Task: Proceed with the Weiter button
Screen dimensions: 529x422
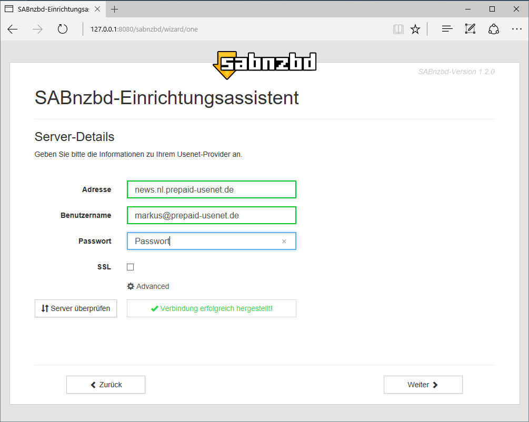Action: click(423, 385)
